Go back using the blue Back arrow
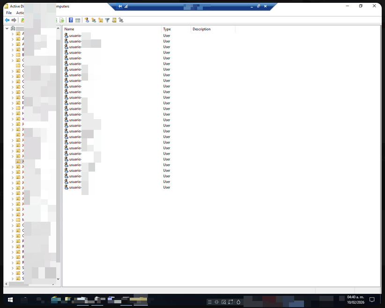Image resolution: width=385 pixels, height=308 pixels. 7,20
